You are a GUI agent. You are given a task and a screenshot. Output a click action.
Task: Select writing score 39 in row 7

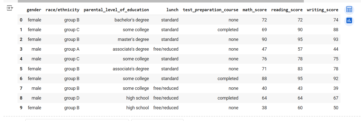pos(336,88)
